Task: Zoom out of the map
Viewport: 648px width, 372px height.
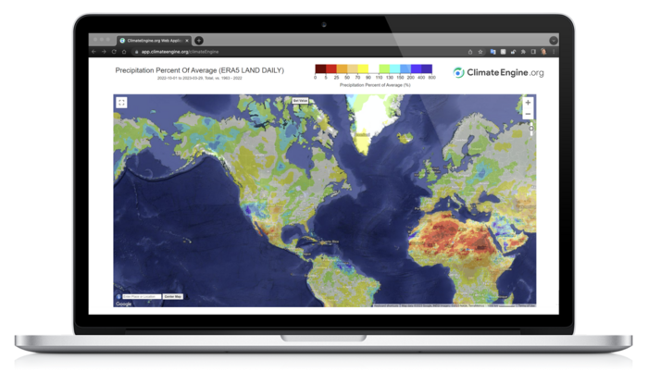Action: (528, 114)
